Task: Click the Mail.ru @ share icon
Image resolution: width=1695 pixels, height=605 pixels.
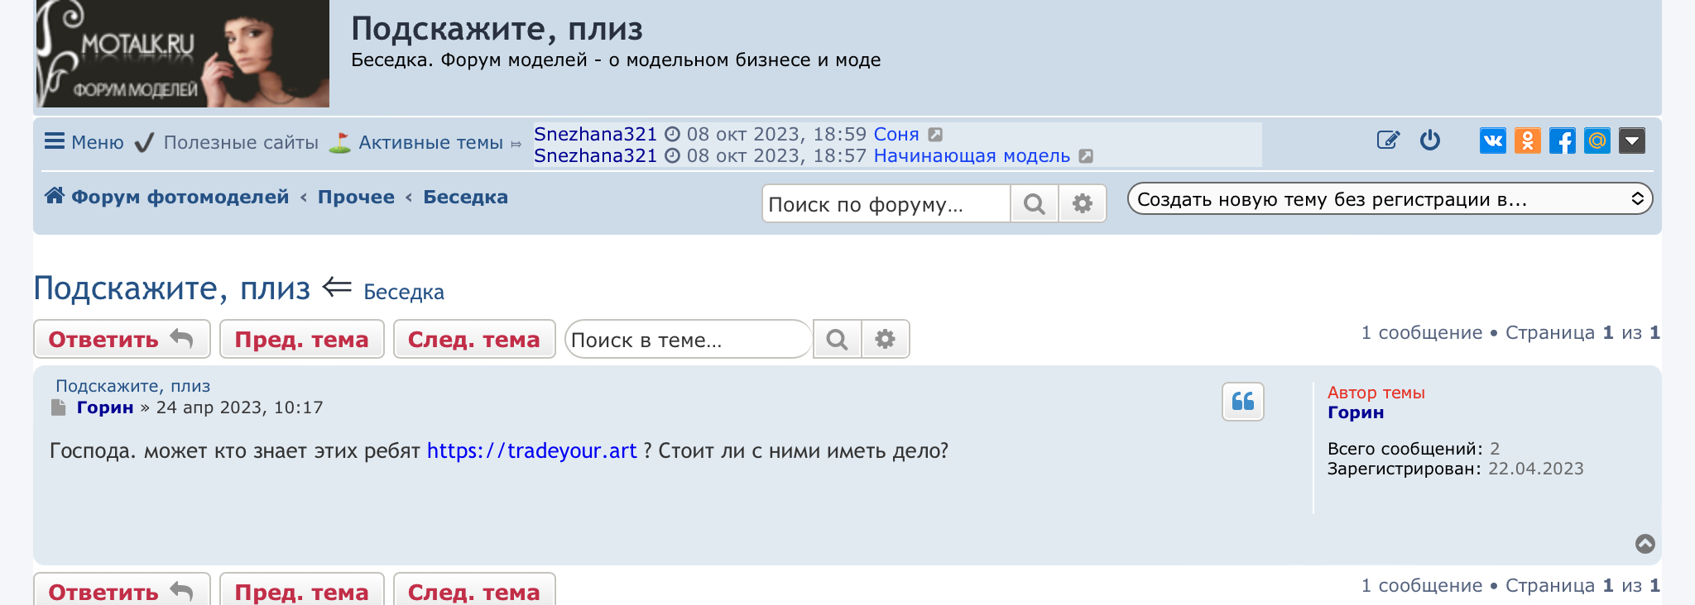Action: point(1597,141)
